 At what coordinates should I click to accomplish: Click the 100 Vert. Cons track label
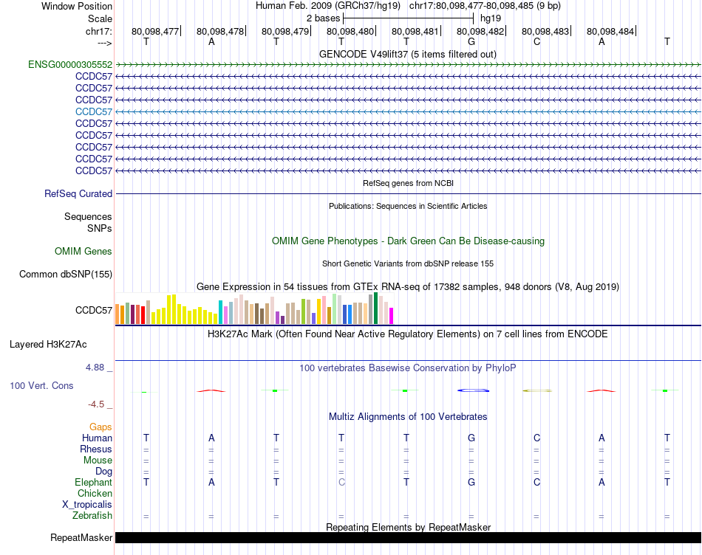(x=41, y=385)
